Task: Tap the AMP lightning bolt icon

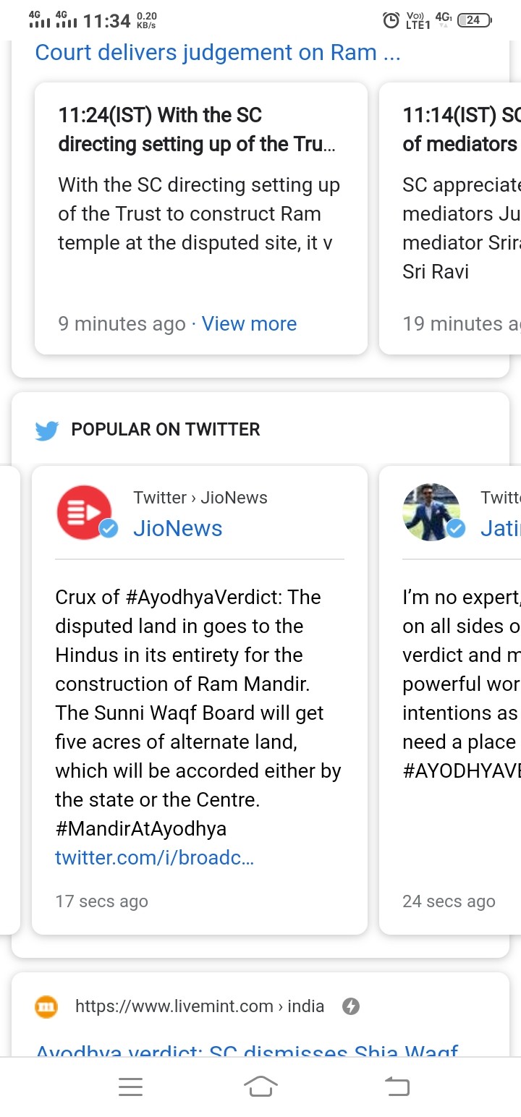Action: (x=351, y=1006)
